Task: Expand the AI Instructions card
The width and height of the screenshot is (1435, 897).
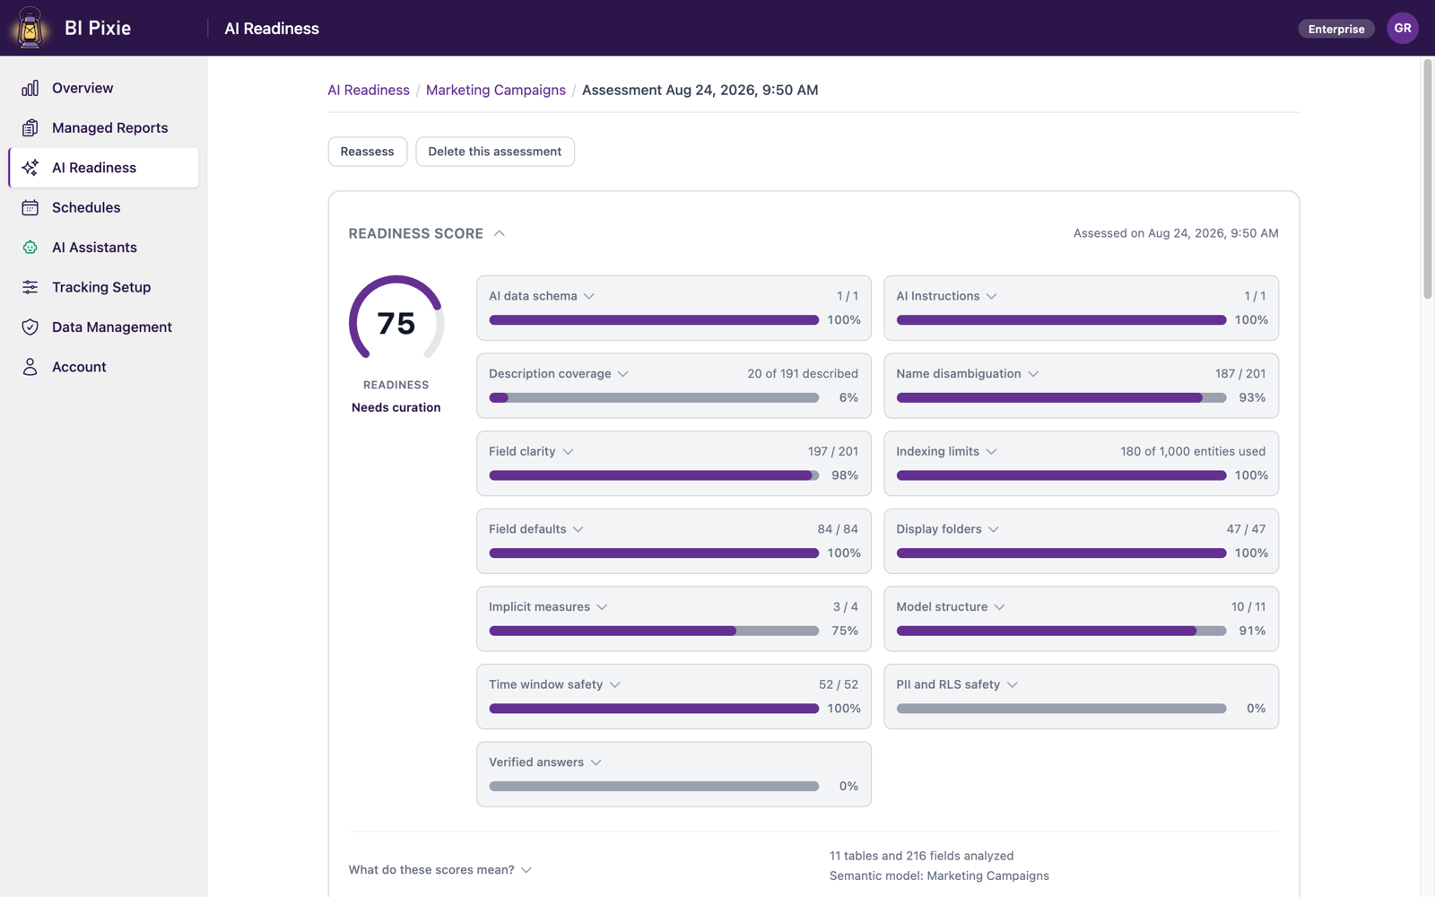Action: click(992, 296)
